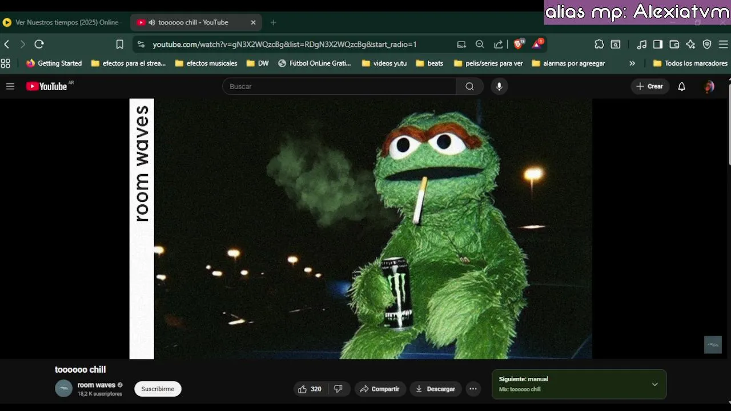
Task: Click the video player image
Action: tap(361, 228)
